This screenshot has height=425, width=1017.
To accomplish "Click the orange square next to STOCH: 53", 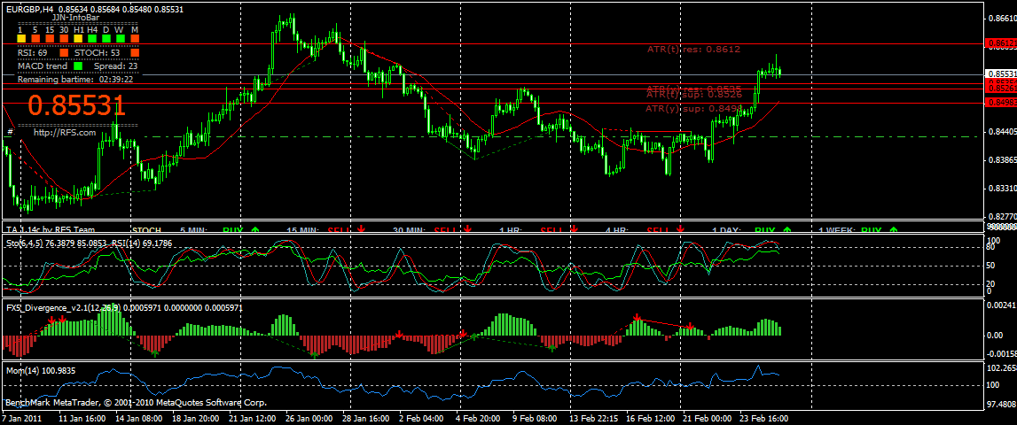I will tap(135, 52).
